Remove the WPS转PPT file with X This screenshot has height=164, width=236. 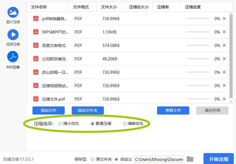(224, 32)
